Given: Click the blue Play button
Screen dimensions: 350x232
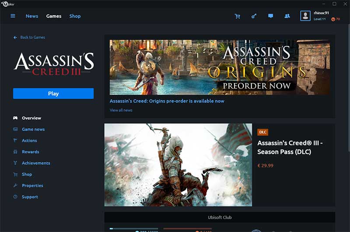Looking at the screenshot, I should point(53,93).
